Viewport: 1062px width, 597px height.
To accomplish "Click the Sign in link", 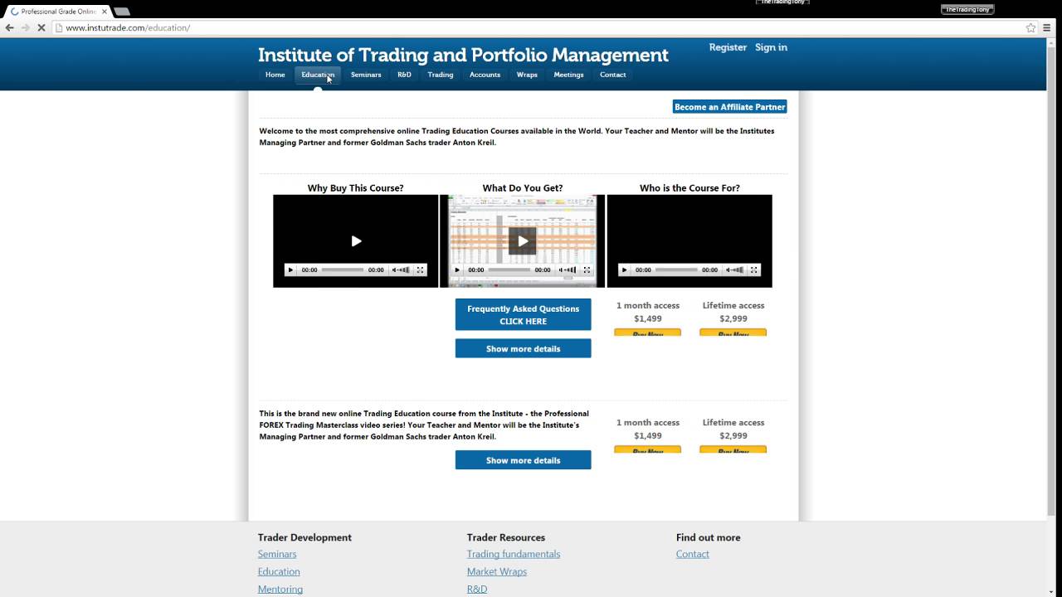I will (772, 47).
